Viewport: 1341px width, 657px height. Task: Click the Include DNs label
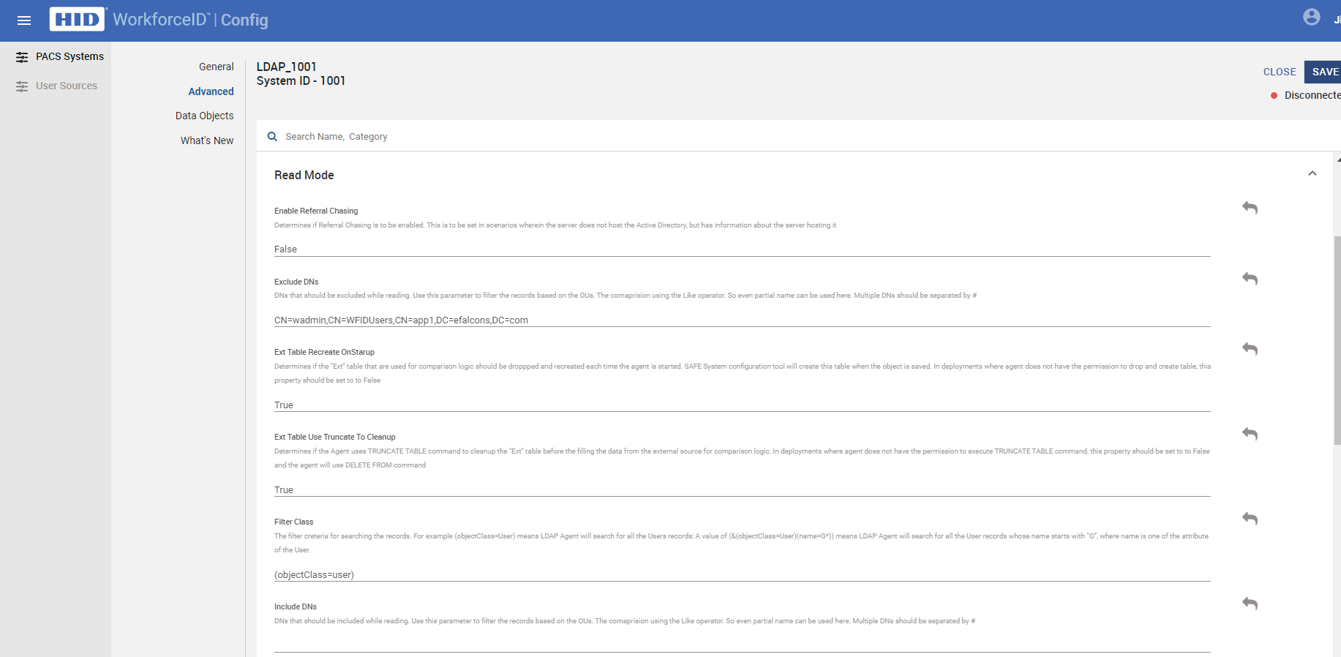(x=296, y=607)
